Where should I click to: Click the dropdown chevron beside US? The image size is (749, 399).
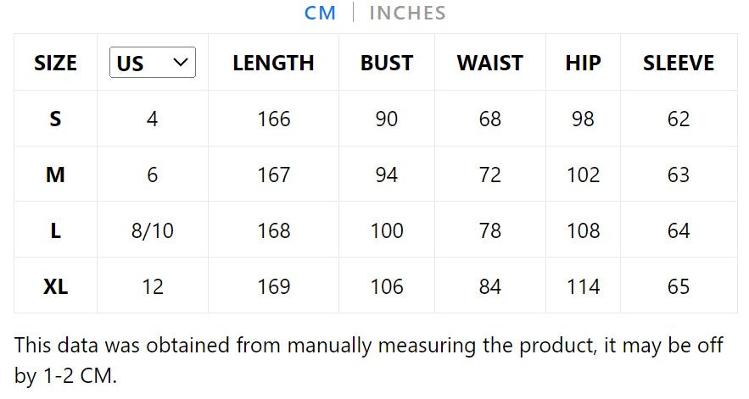pyautogui.click(x=180, y=62)
